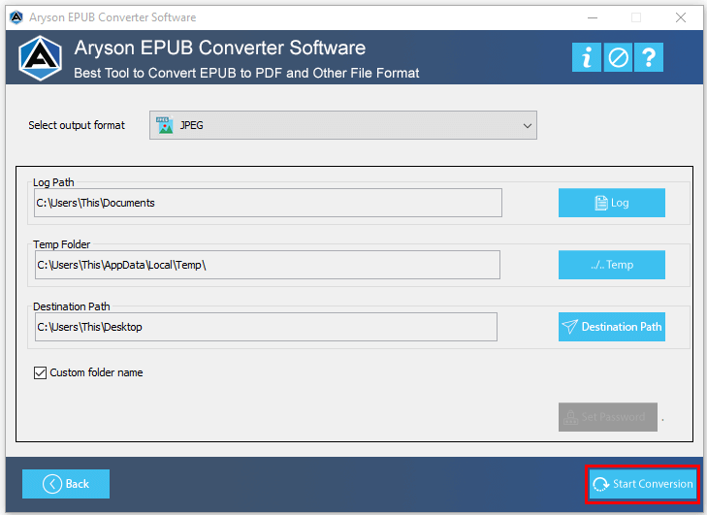Minimize the Aryson EPUB Converter window
This screenshot has height=515, width=707.
(x=593, y=17)
